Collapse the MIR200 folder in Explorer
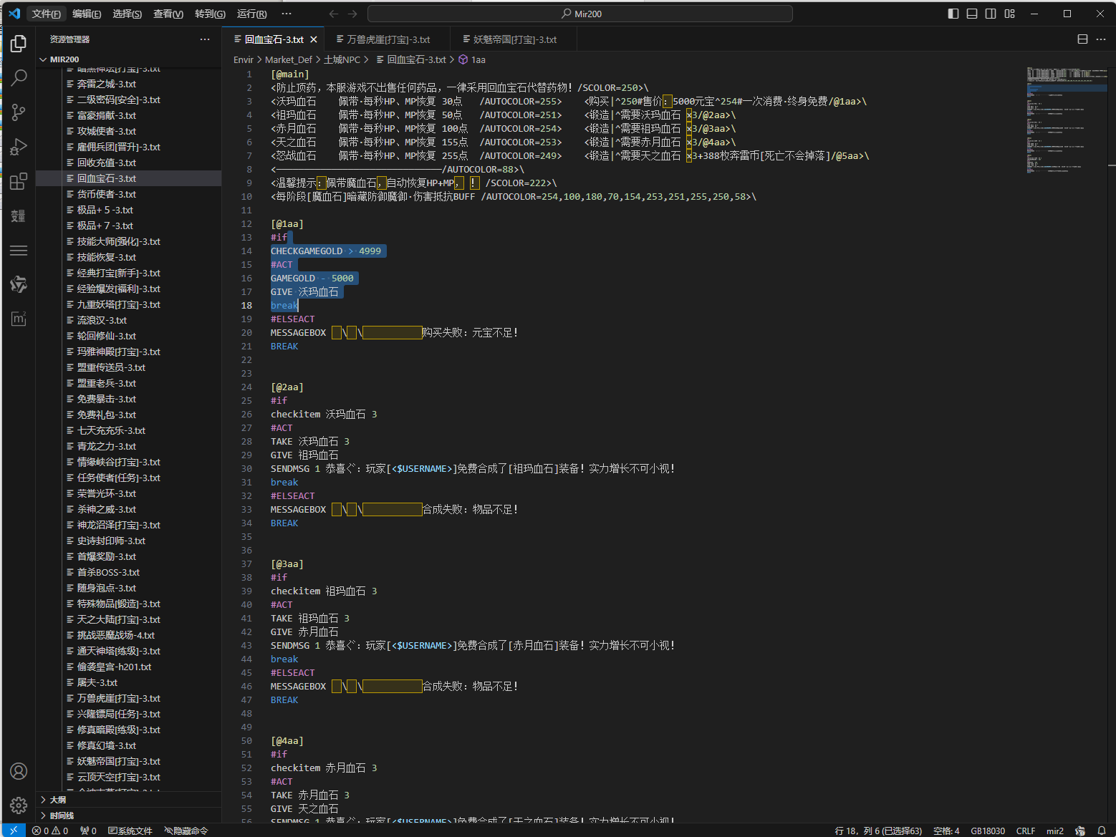 point(44,59)
